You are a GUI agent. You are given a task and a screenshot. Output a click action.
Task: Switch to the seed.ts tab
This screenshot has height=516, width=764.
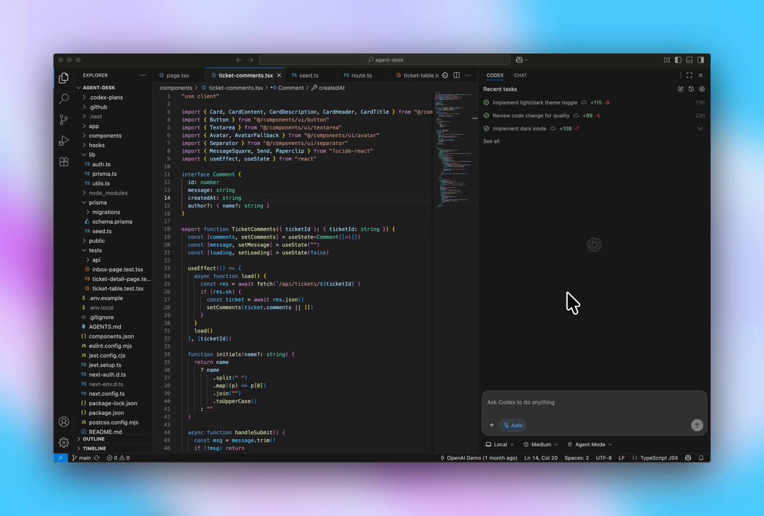point(309,75)
